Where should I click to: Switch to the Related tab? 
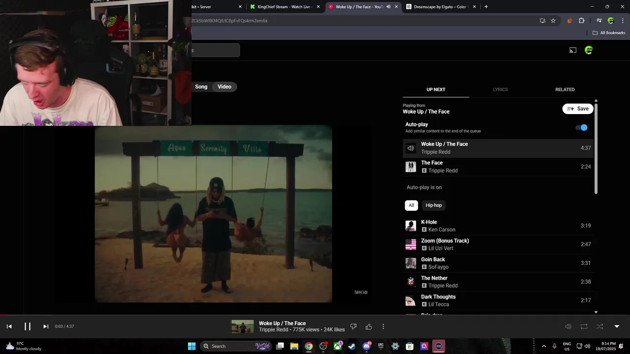[565, 89]
